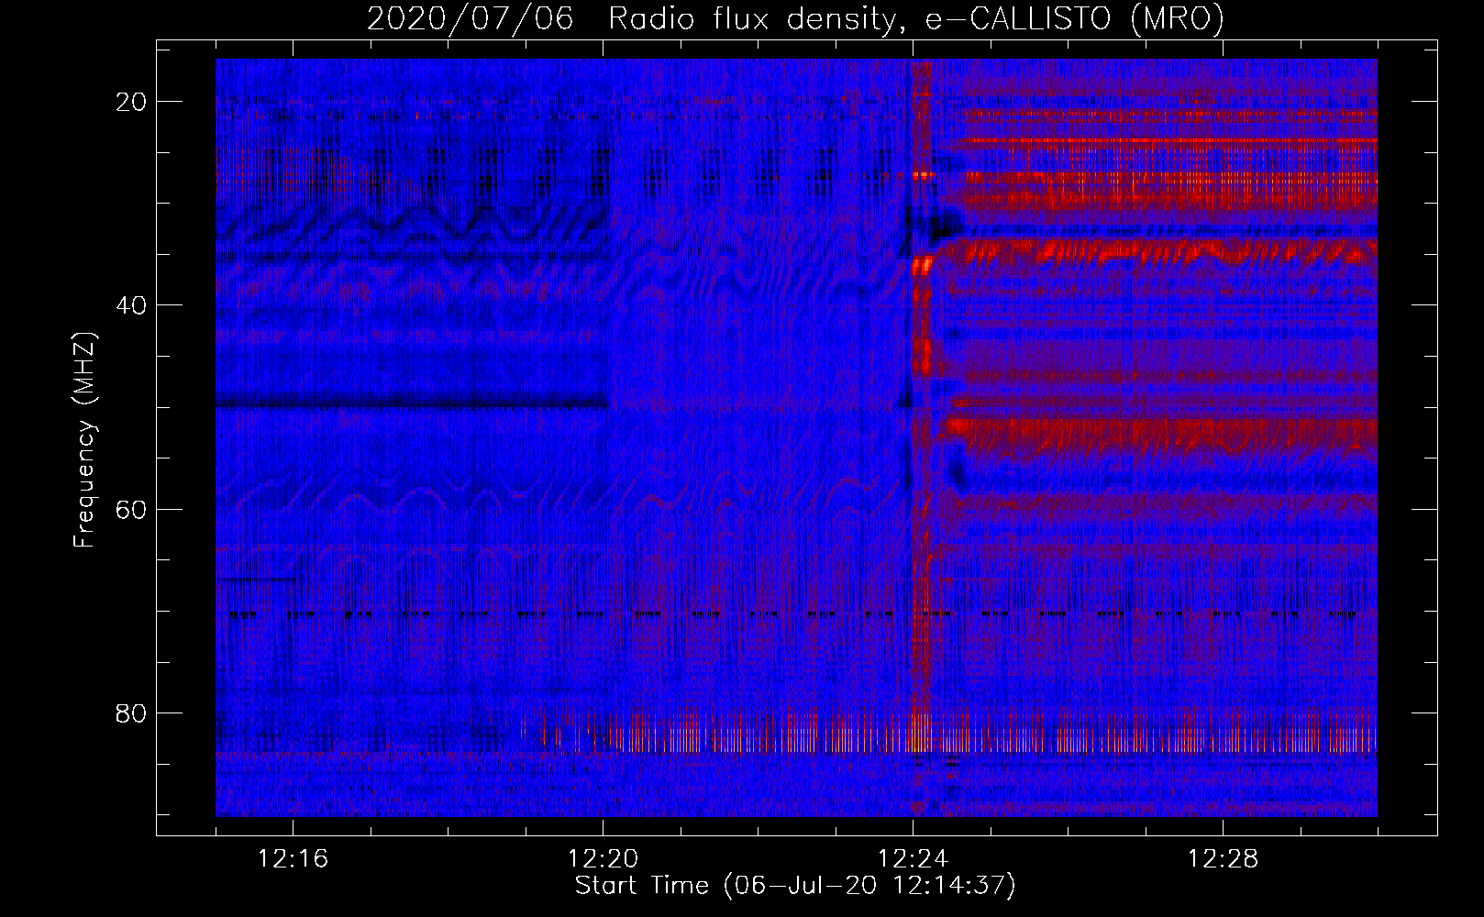The width and height of the screenshot is (1484, 917).
Task: Click the 12:24 time tick label
Action: 913,859
